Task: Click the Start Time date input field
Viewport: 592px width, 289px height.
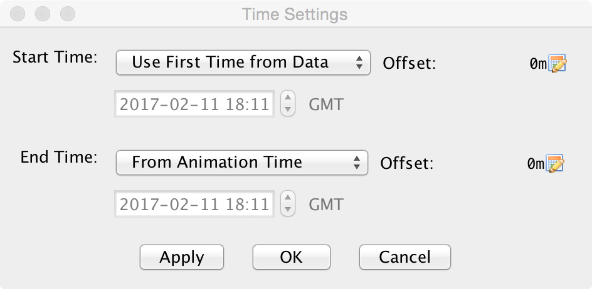Action: coord(194,104)
